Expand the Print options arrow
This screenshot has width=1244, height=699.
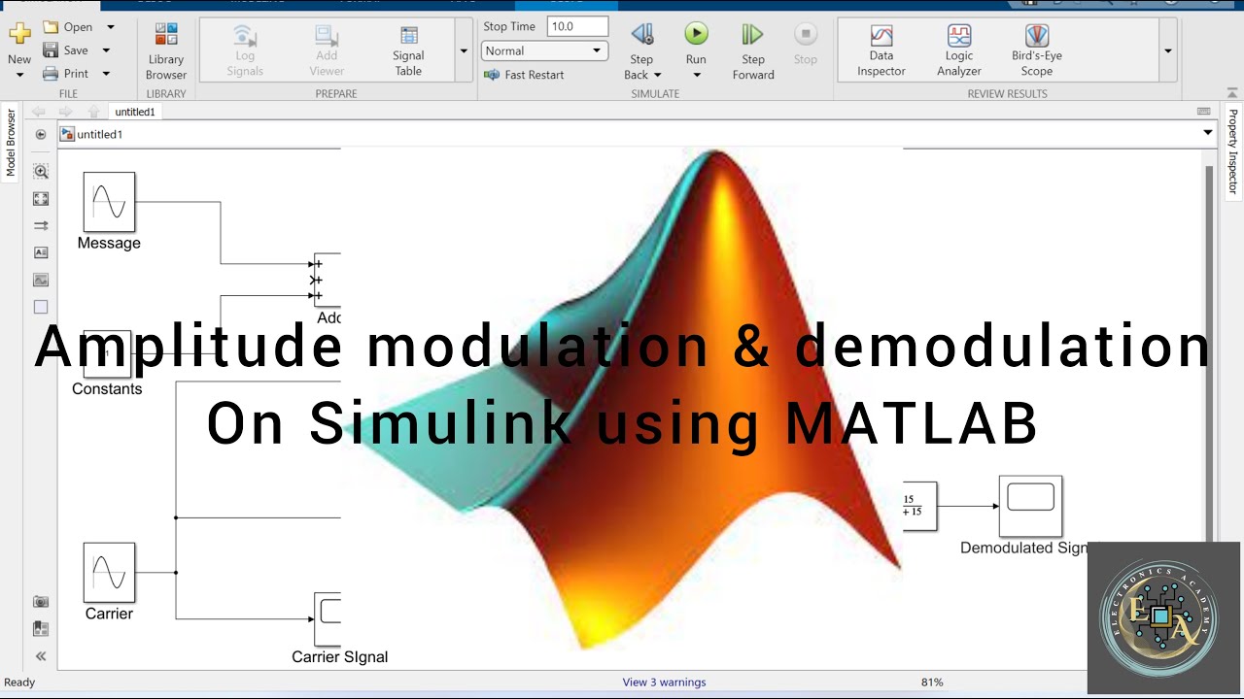click(106, 74)
